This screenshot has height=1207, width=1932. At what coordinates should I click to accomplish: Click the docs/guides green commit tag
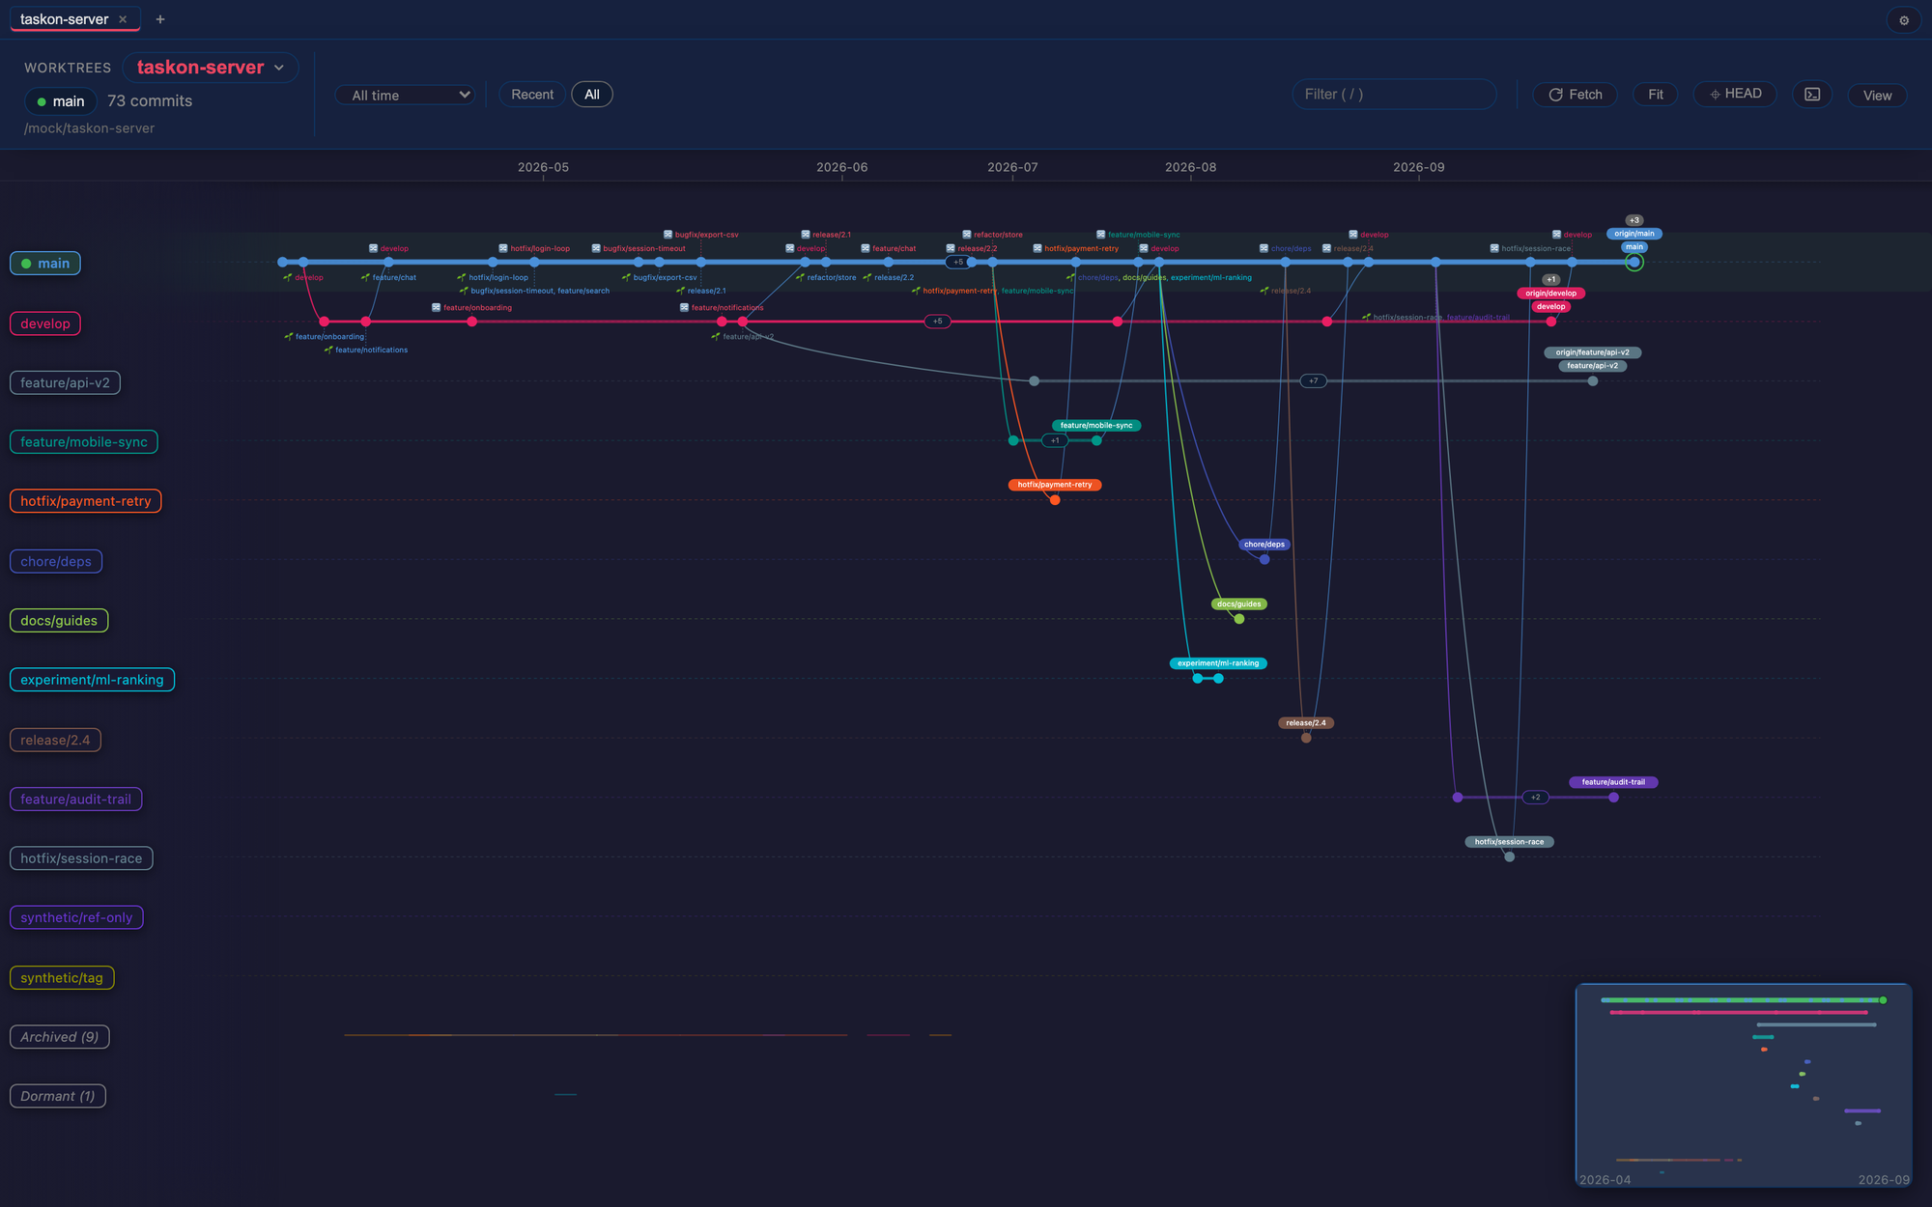[x=1239, y=604]
